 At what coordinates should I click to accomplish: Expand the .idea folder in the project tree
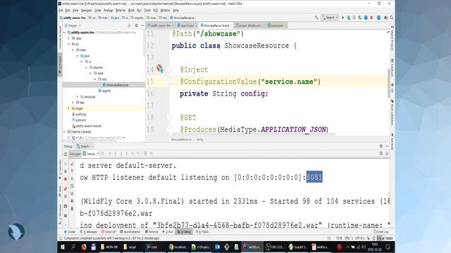click(69, 38)
